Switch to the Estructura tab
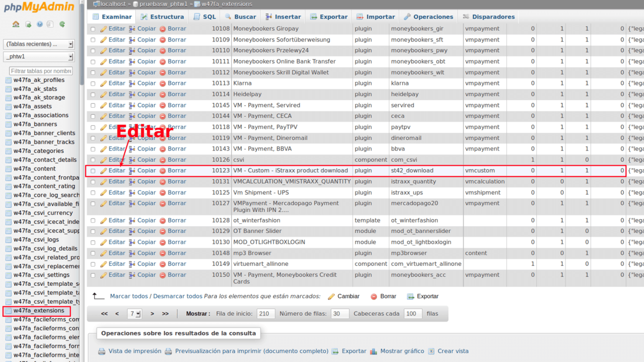 pyautogui.click(x=162, y=17)
